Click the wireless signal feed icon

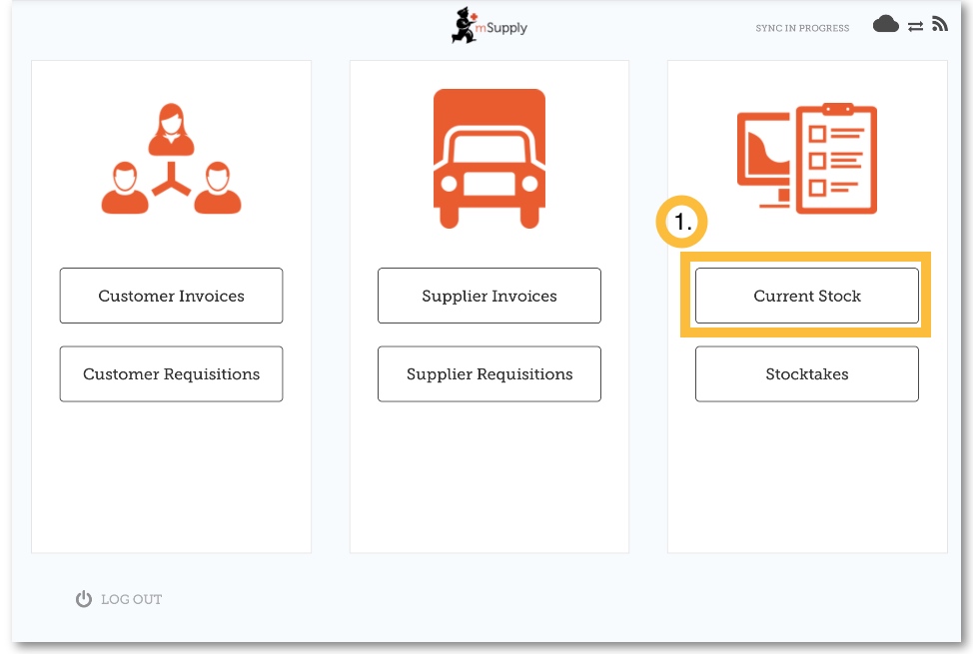(939, 25)
